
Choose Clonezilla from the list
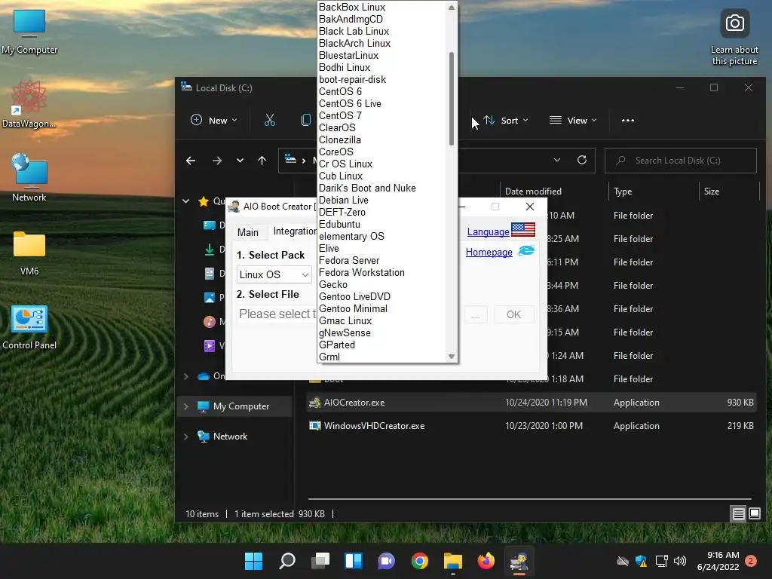340,139
